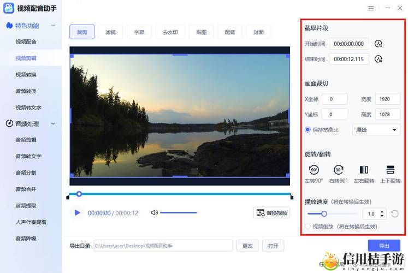The width and height of the screenshot is (408, 273).
Task: Open 音频转换 in the sidebar
Action: pyautogui.click(x=26, y=91)
